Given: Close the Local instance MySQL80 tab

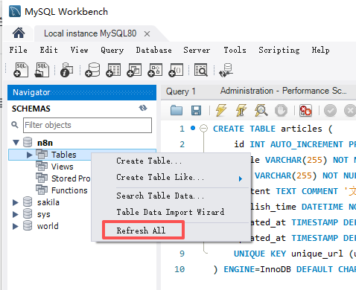Looking at the screenshot, I should pos(147,33).
